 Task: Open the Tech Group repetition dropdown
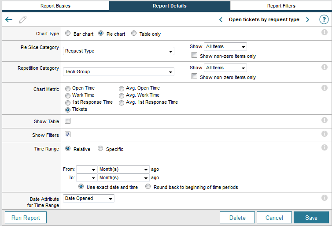118,72
